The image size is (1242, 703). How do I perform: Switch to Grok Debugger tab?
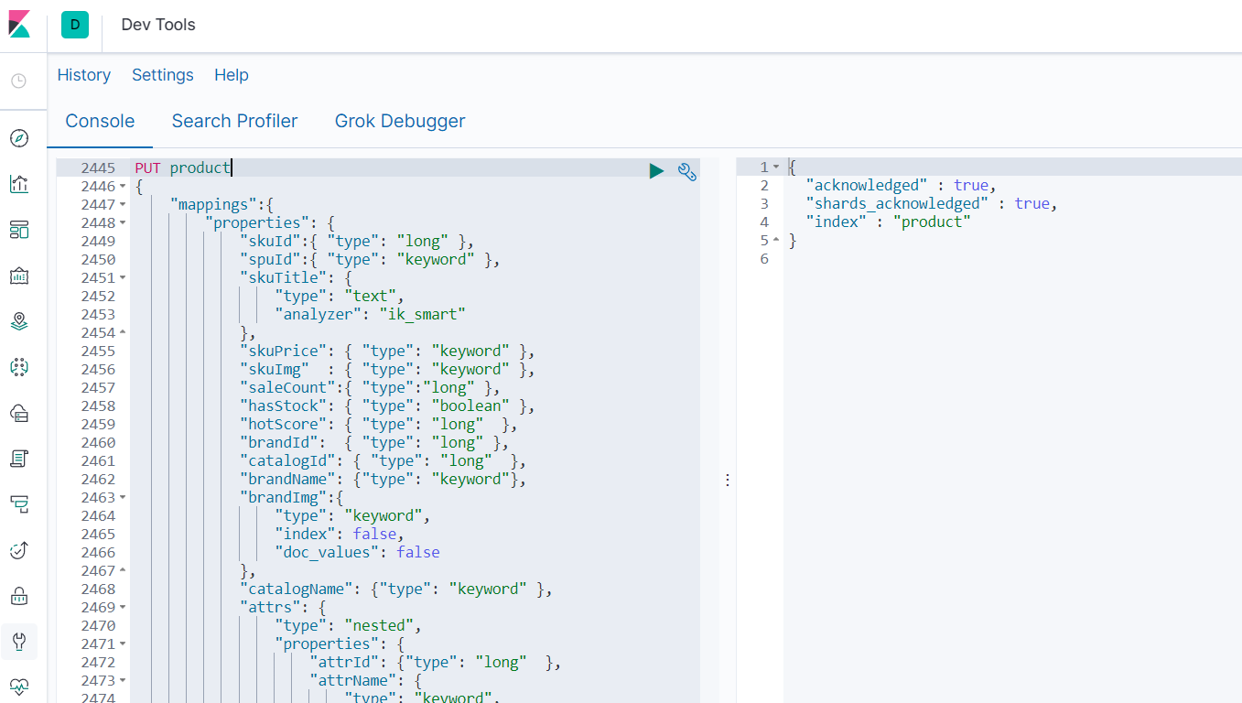coord(400,121)
